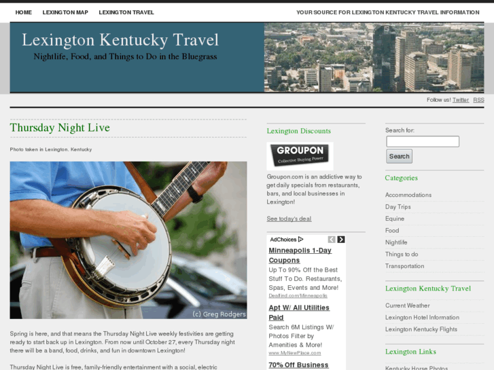Image resolution: width=494 pixels, height=370 pixels.
Task: Check the Current Weather link
Action: coord(407,306)
